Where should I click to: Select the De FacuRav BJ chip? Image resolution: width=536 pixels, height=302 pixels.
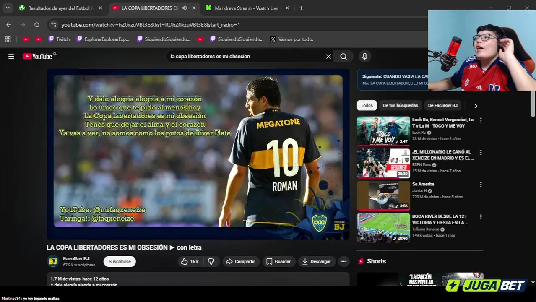click(x=442, y=105)
